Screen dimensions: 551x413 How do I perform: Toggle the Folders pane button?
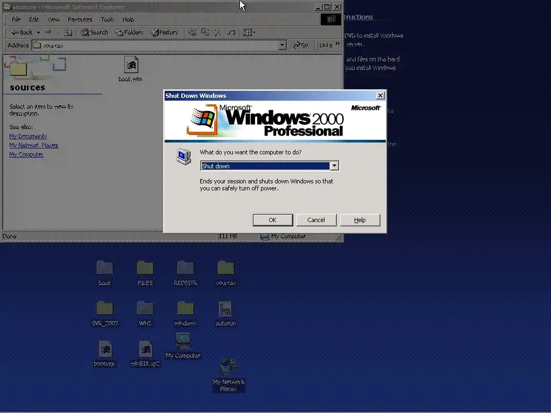129,32
